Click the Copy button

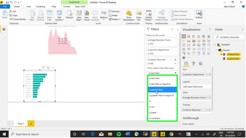coord(13,15)
